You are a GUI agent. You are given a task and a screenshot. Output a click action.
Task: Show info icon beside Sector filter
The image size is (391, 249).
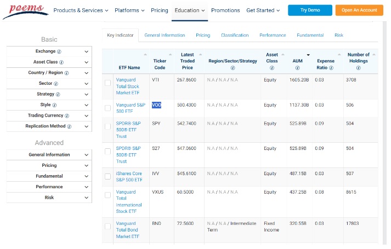(56, 84)
